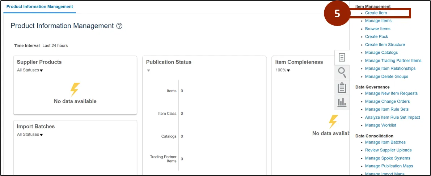Open Manage Trading Partner Items link
This screenshot has height=176, width=431.
pyautogui.click(x=393, y=61)
